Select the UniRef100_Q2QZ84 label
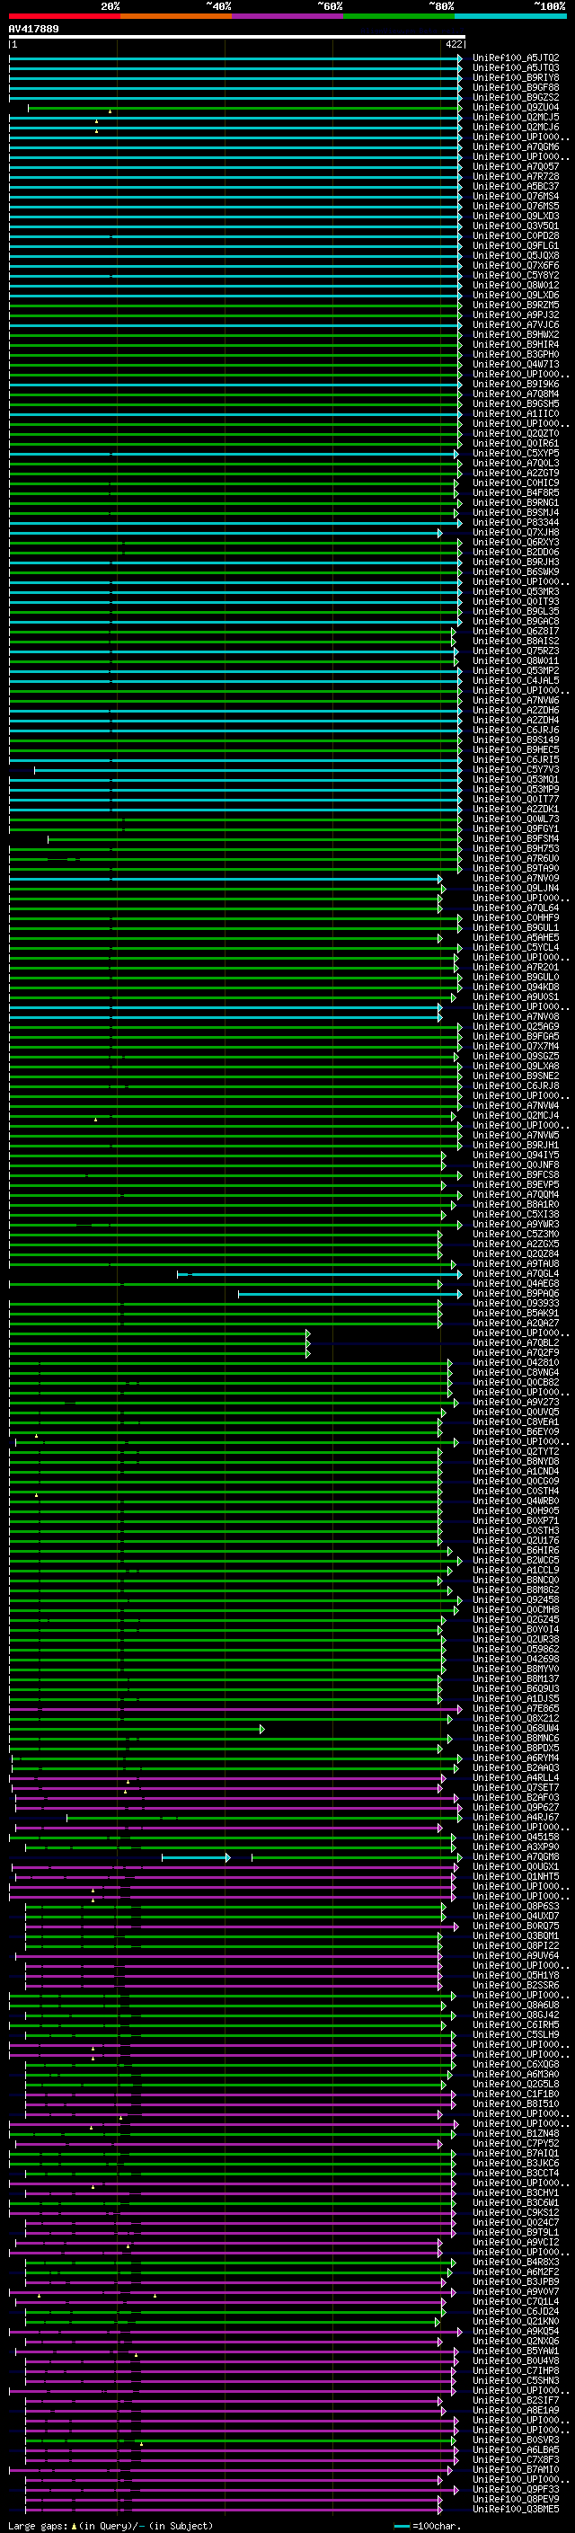575x2533 pixels. [x=516, y=1253]
